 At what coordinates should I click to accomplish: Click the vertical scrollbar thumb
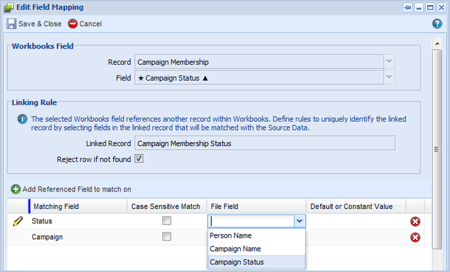437,149
